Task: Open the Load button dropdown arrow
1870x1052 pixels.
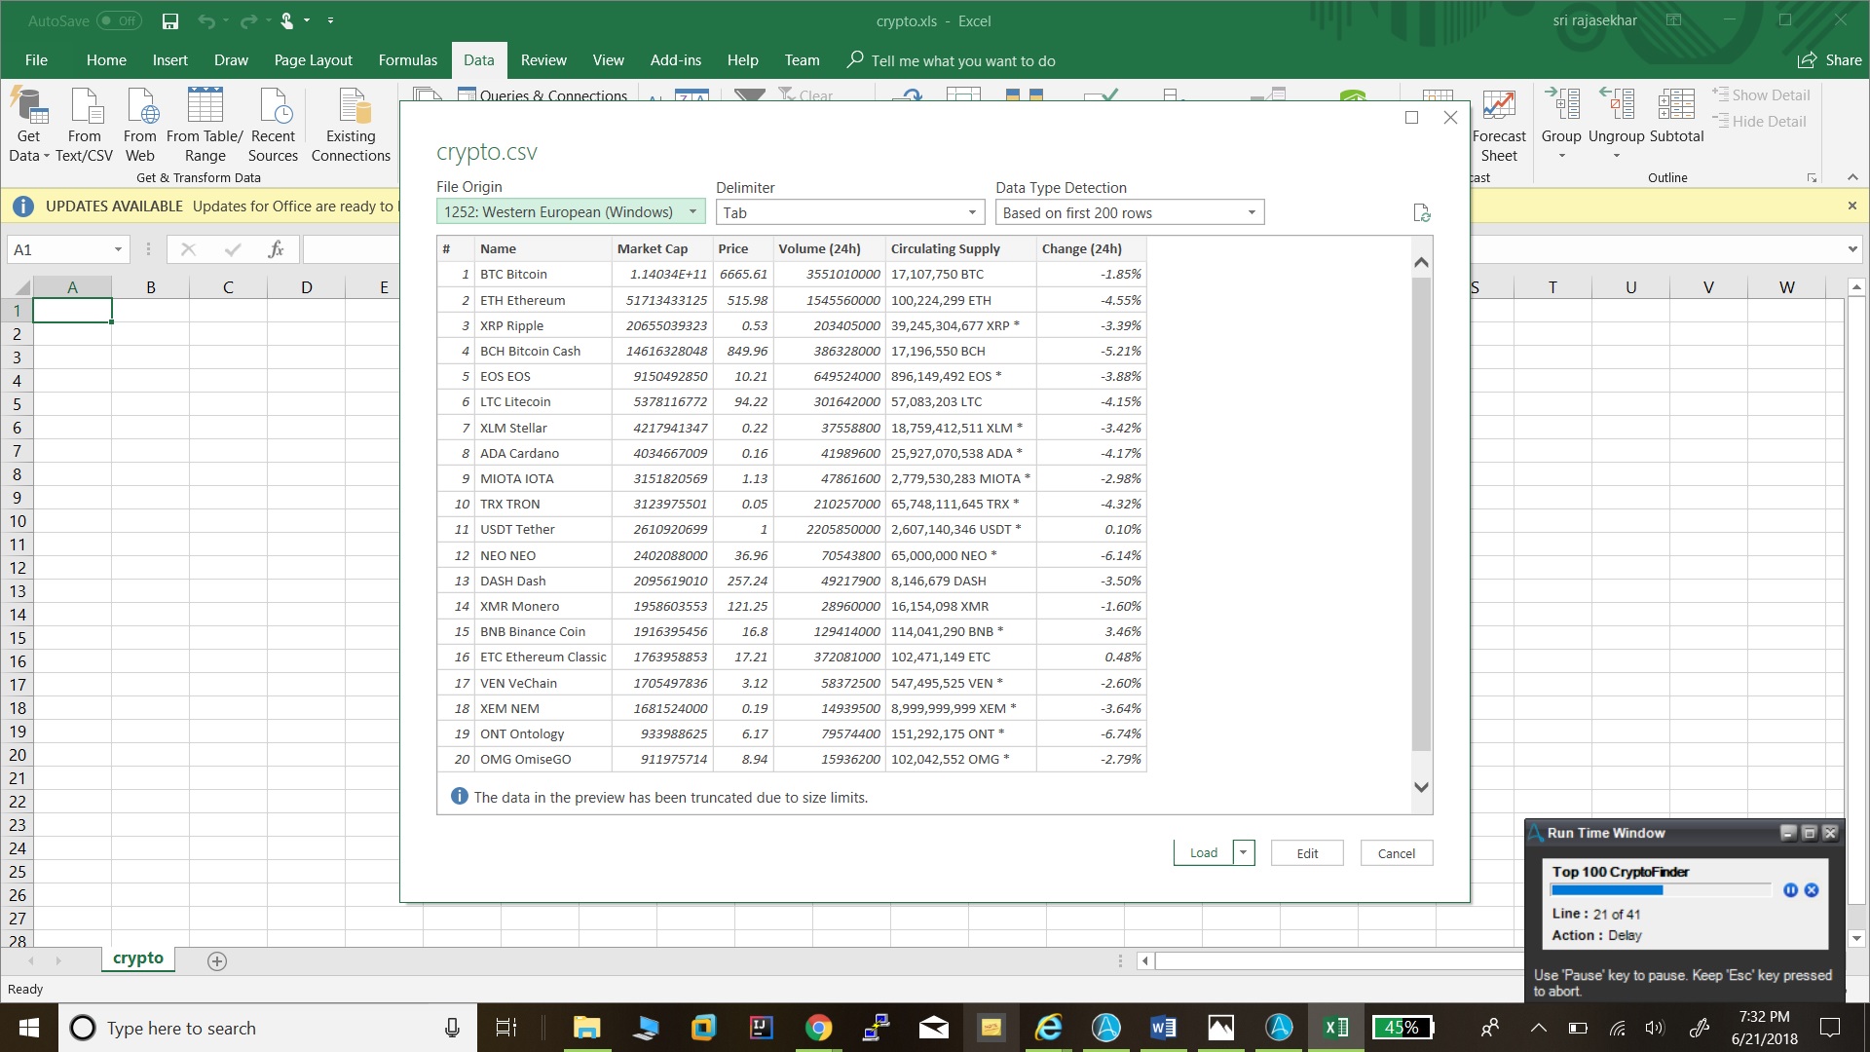Action: pyautogui.click(x=1244, y=853)
